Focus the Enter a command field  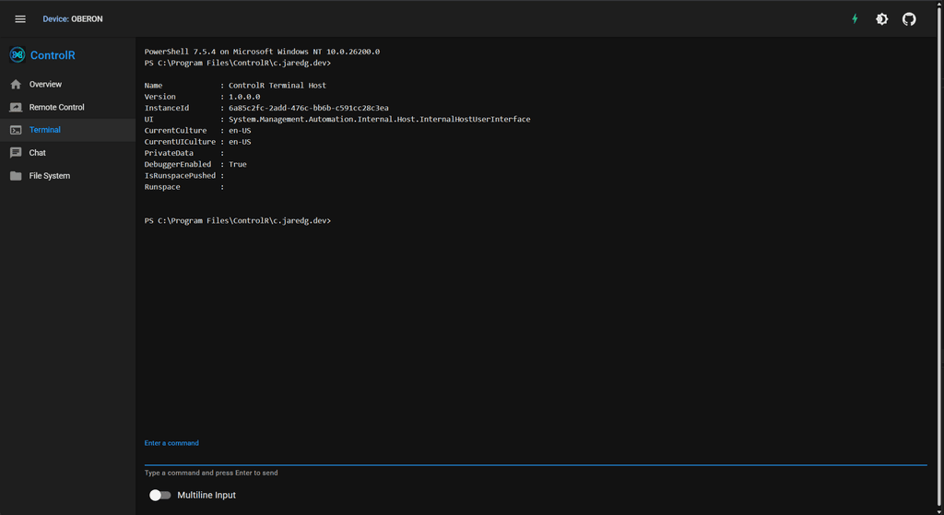(535, 455)
